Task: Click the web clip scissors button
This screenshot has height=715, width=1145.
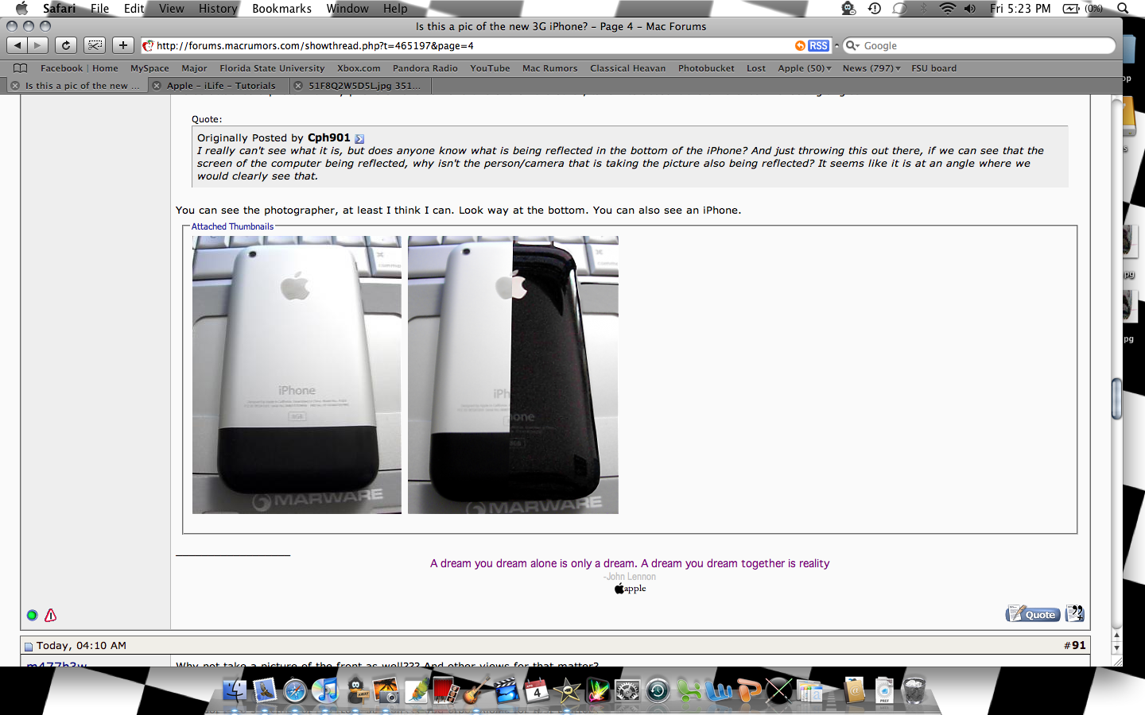Action: click(x=95, y=45)
